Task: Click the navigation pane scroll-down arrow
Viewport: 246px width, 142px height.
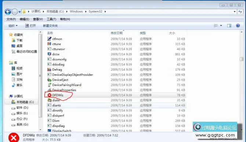Action: 40,129
